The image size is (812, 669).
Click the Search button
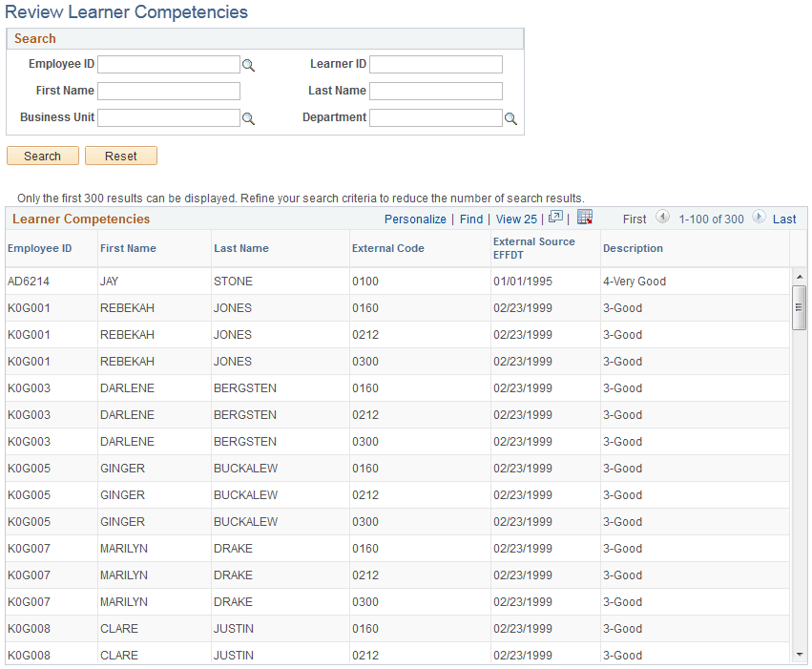pos(43,156)
